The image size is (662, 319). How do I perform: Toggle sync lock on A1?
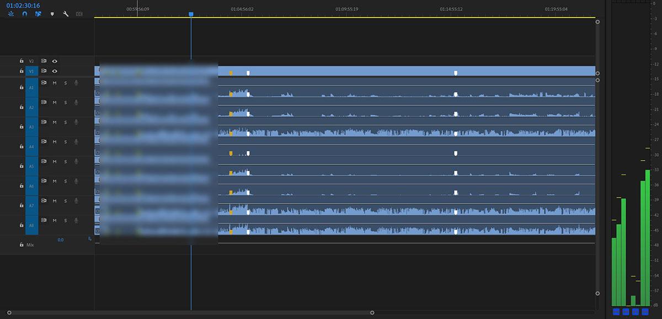pos(44,82)
